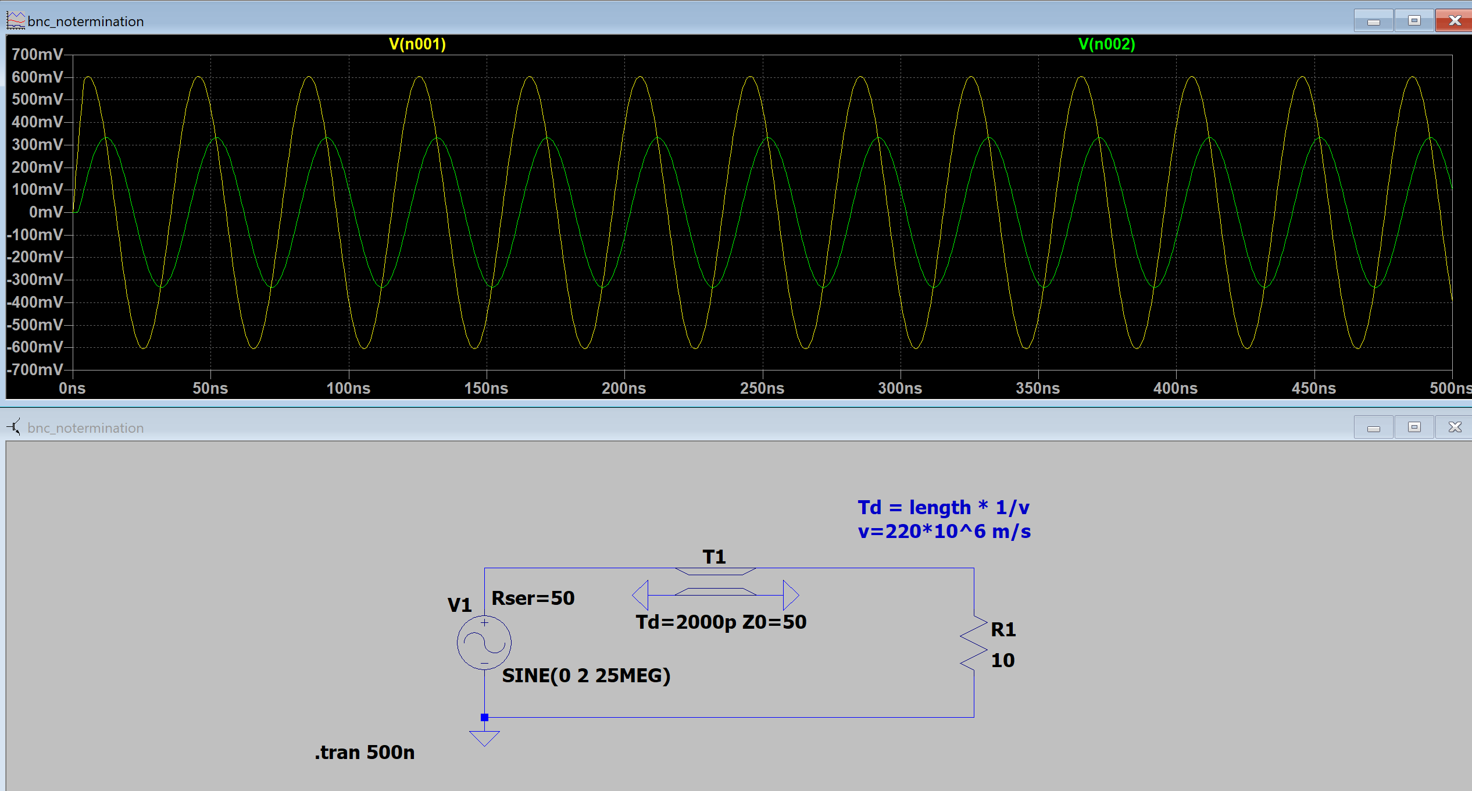
Task: Click the 700mV y-axis label
Action: point(37,55)
